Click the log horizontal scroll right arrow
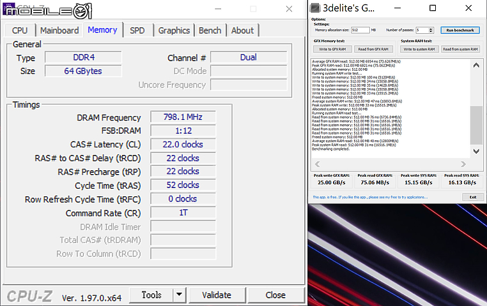This screenshot has width=487, height=306. [x=463, y=164]
